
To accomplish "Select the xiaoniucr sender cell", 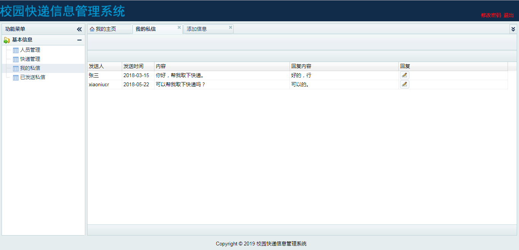I will [105, 84].
